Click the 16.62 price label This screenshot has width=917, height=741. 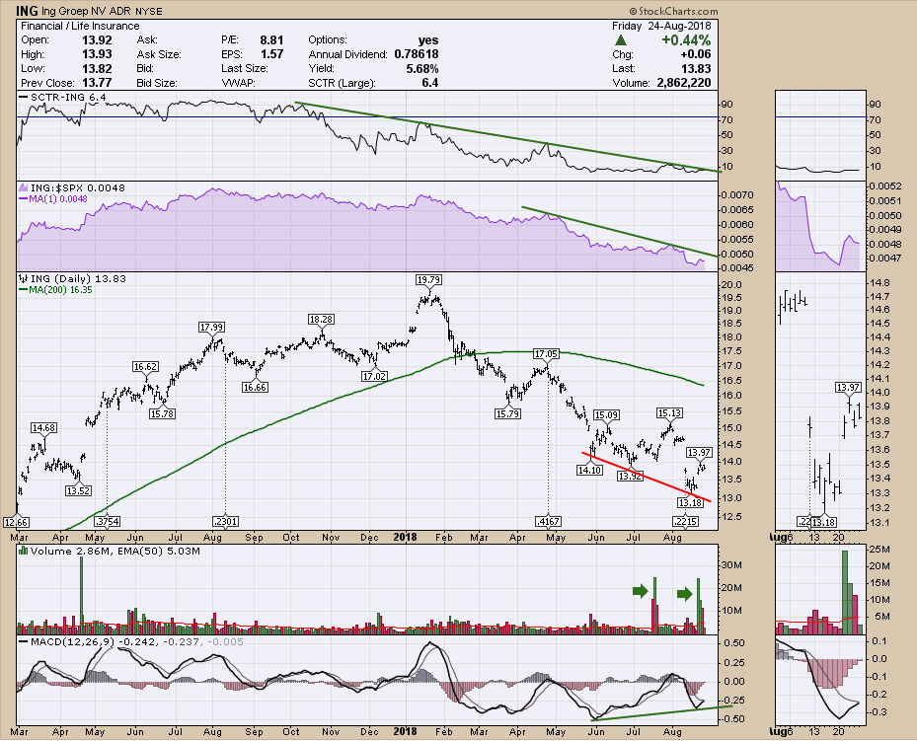145,366
